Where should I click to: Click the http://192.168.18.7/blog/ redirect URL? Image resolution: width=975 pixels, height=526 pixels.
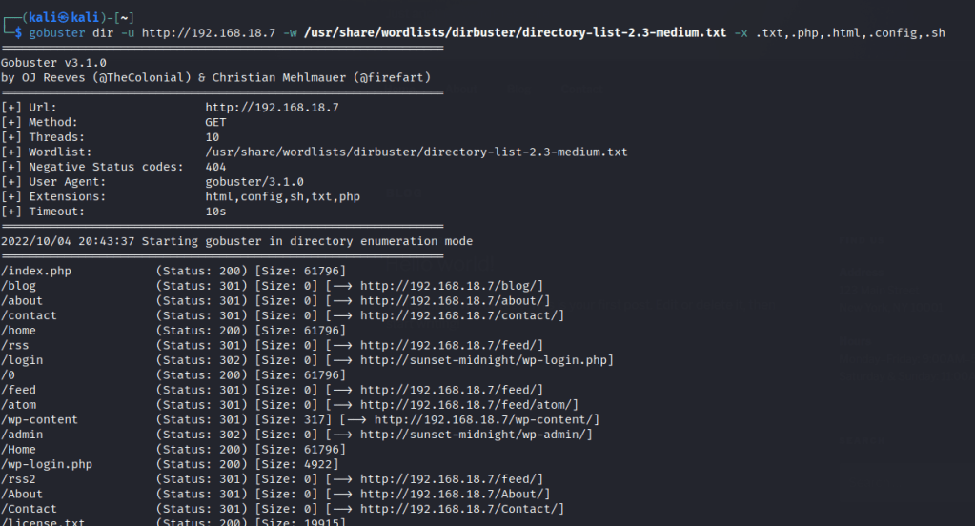451,286
